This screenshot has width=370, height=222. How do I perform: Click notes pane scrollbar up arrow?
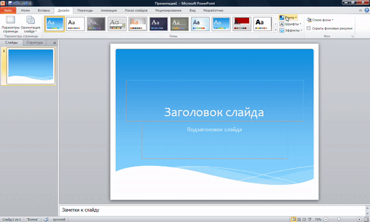tap(367, 207)
